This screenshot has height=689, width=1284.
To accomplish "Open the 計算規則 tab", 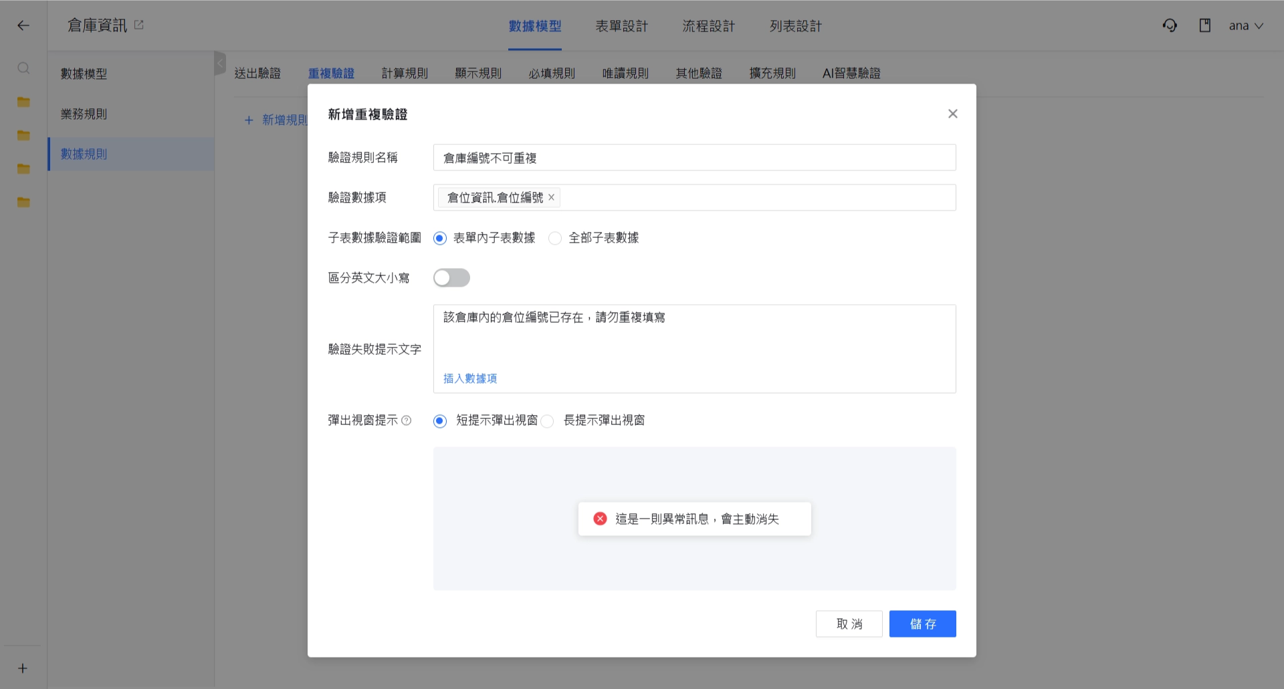I will coord(405,73).
